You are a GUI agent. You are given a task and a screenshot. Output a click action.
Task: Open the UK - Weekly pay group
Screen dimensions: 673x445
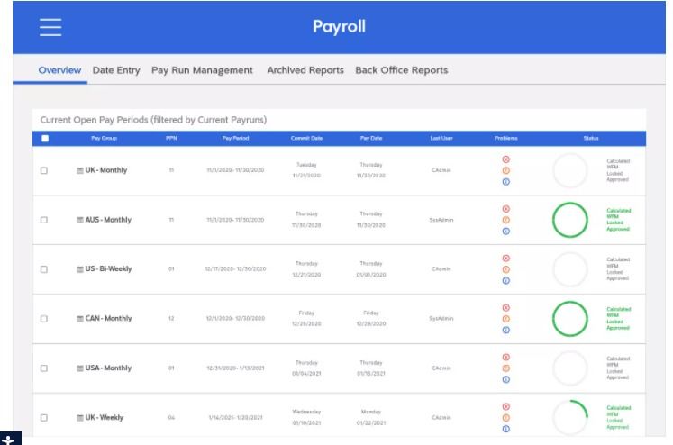pyautogui.click(x=105, y=417)
